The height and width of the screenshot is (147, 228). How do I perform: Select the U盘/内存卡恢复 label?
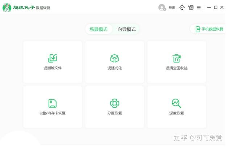coord(53,113)
